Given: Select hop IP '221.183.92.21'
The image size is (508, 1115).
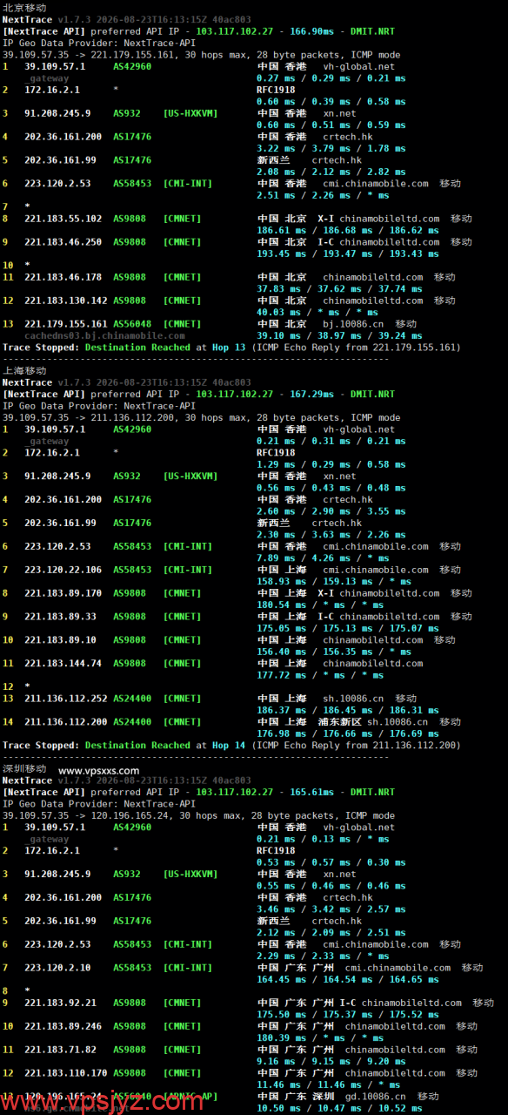Looking at the screenshot, I should (x=60, y=1003).
